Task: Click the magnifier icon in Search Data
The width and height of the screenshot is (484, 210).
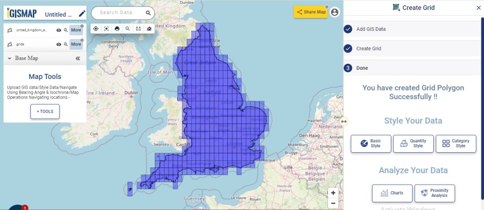Action: (x=148, y=13)
